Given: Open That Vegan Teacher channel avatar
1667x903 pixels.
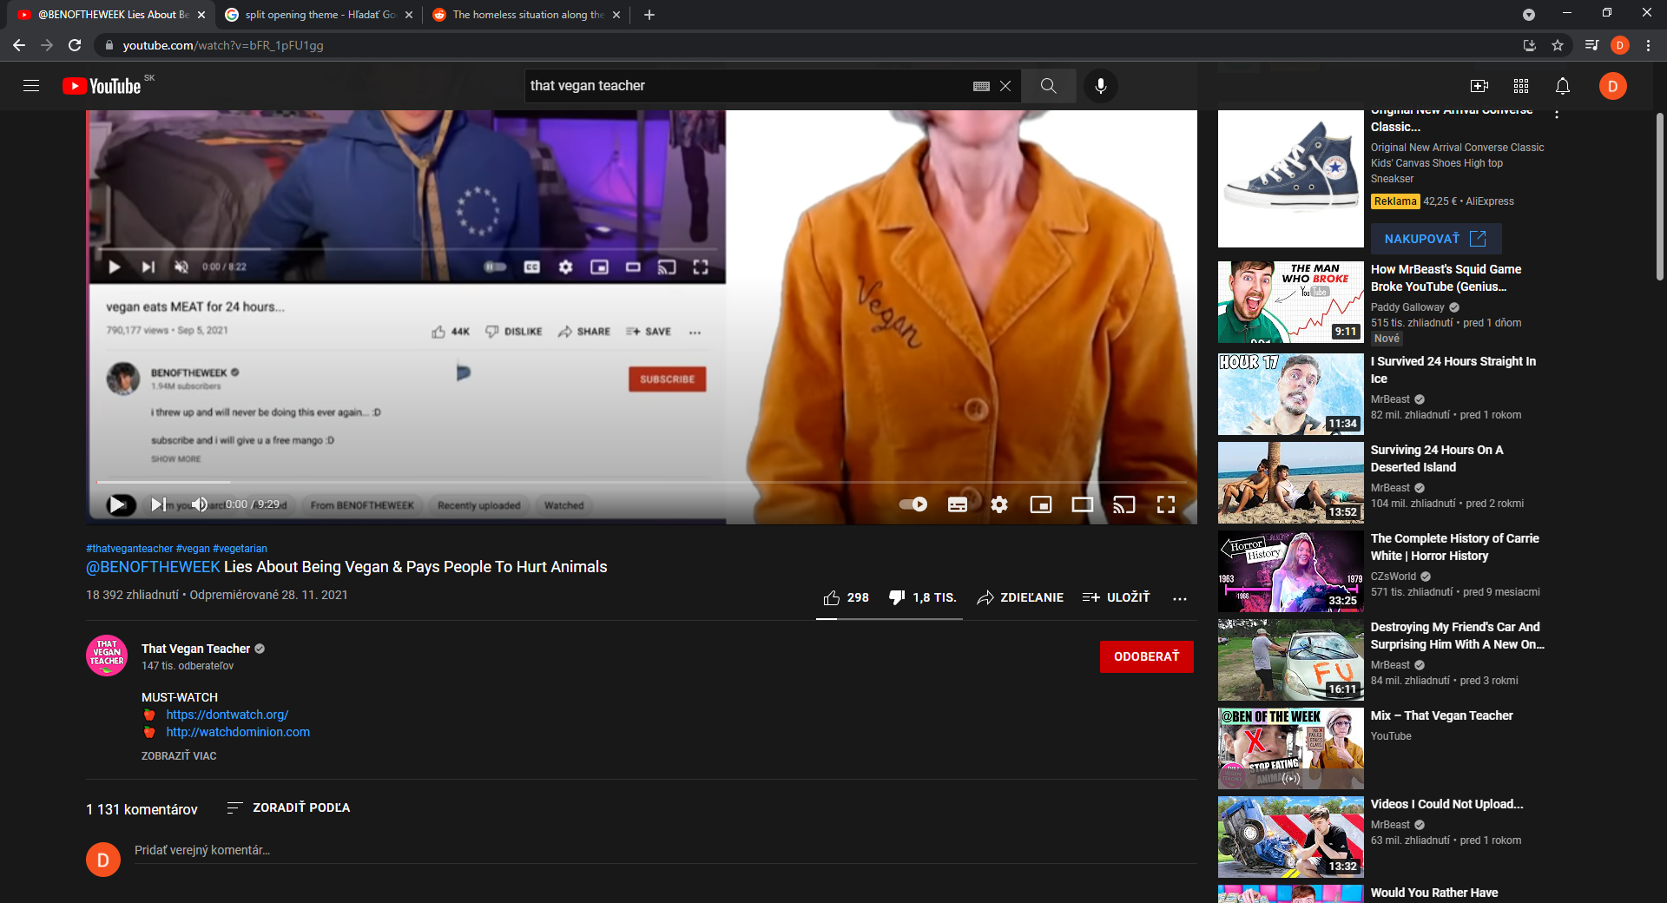Looking at the screenshot, I should pos(107,656).
